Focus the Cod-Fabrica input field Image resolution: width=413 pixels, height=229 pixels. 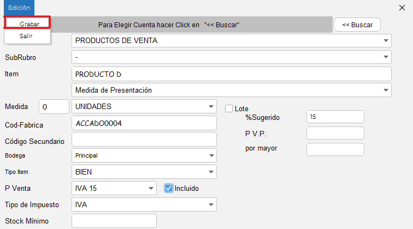click(x=144, y=123)
